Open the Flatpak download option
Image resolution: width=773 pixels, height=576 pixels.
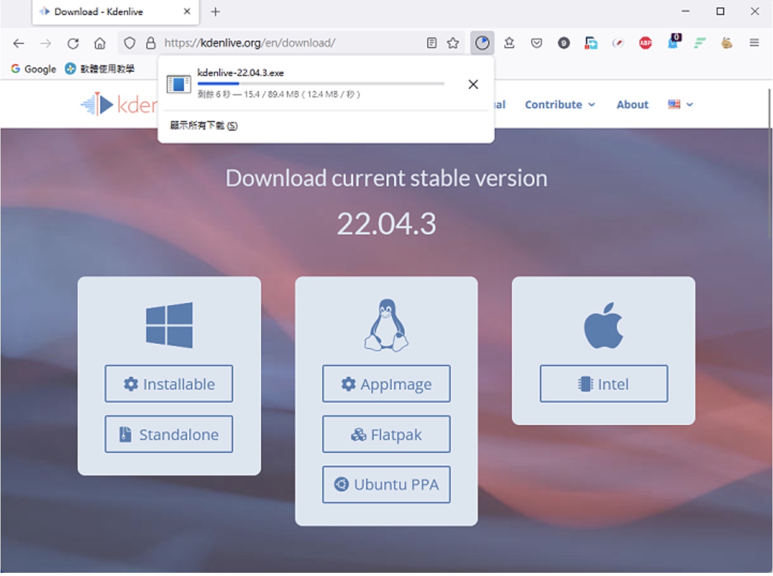pos(386,434)
